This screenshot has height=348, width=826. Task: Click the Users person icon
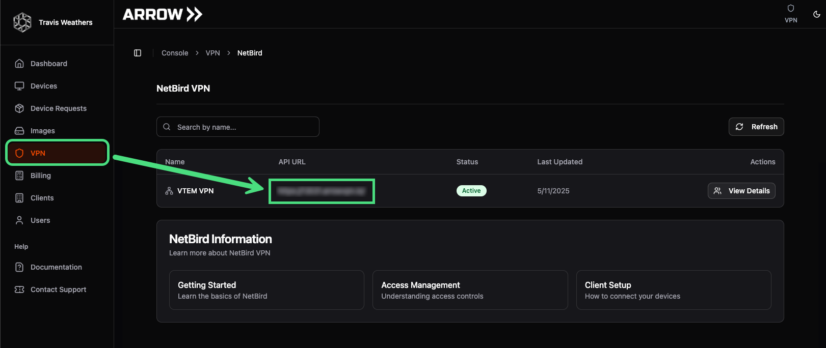click(19, 220)
